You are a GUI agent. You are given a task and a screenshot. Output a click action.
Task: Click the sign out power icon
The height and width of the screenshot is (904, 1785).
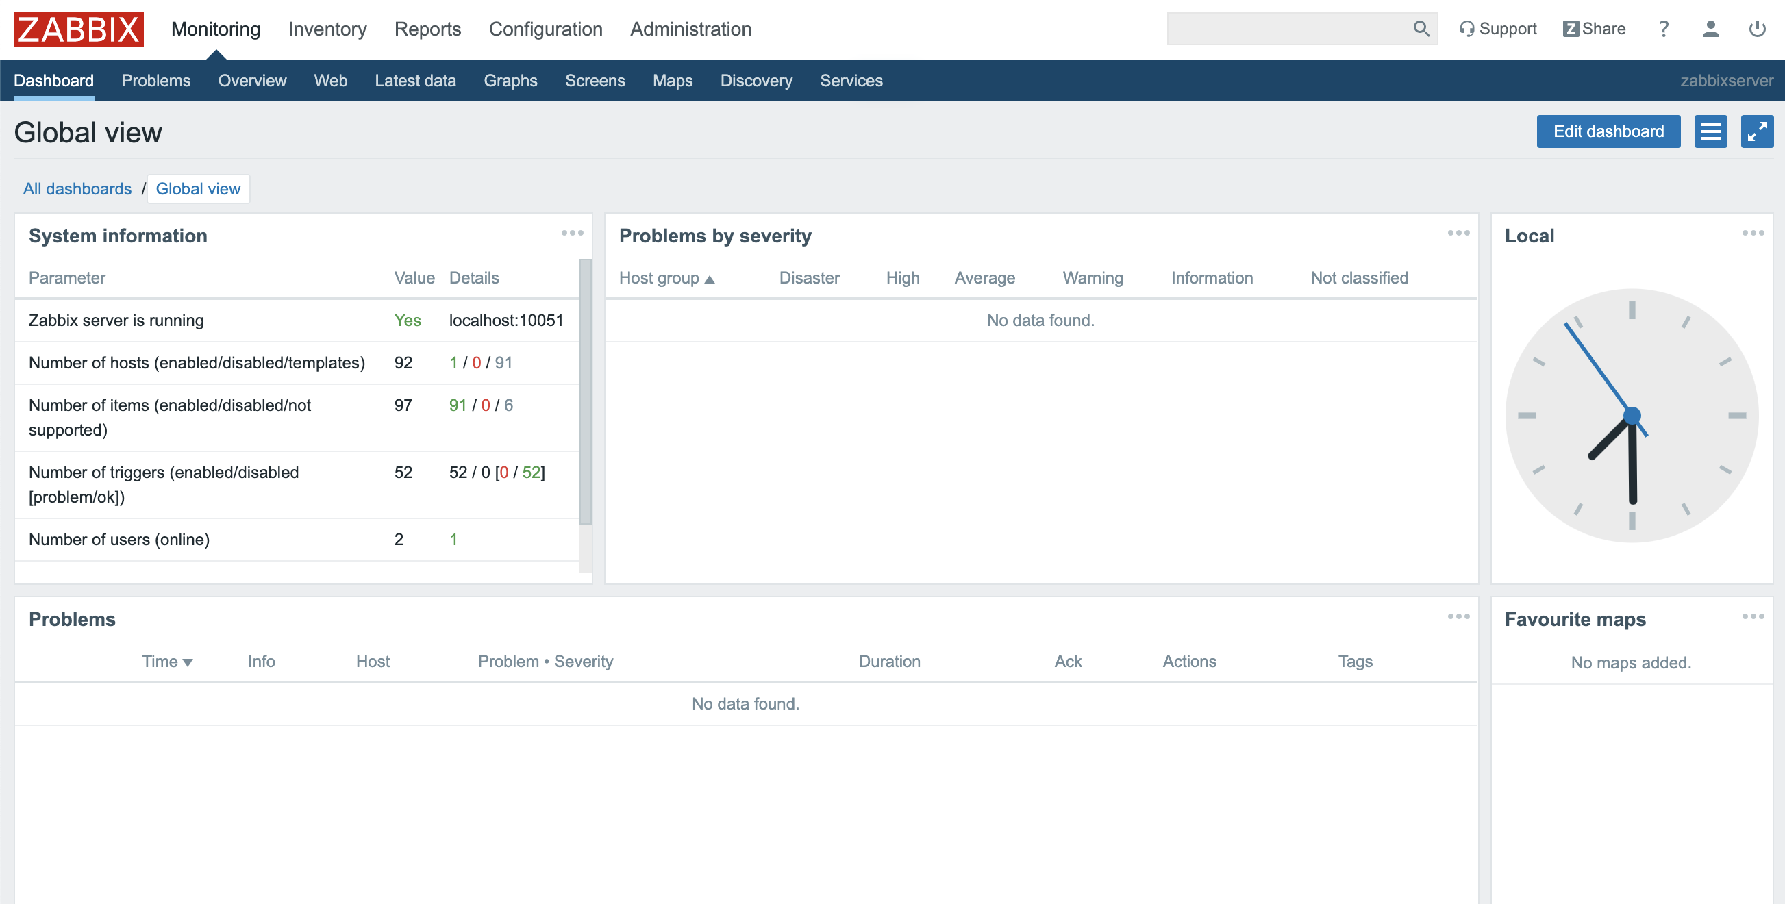(x=1757, y=29)
